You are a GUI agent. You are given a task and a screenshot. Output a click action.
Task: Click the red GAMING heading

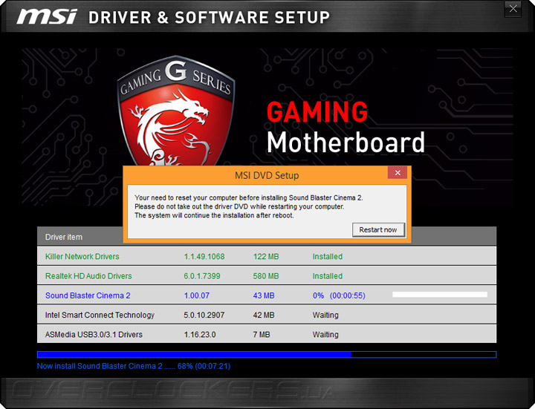point(317,112)
